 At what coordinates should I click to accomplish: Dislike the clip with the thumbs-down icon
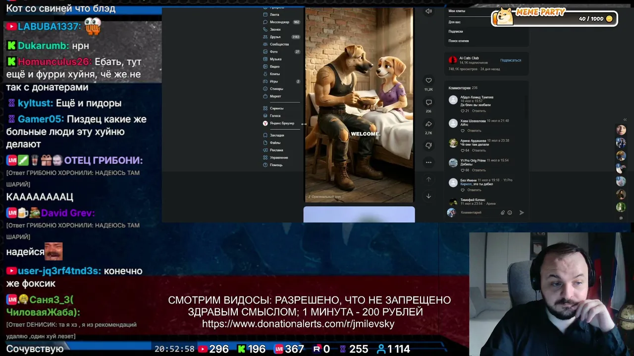(428, 145)
